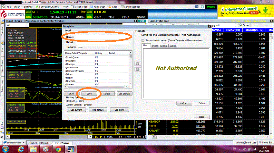Switch to the Special tab
The height and width of the screenshot is (153, 274).
pos(163,46)
